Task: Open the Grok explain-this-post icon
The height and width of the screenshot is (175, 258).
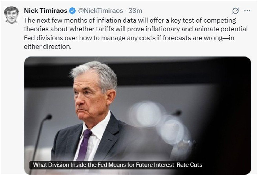Action: pyautogui.click(x=235, y=11)
